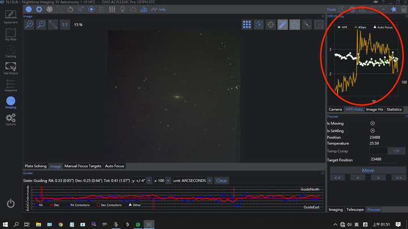Click the Bahtinov spikes analyzer icon
Image resolution: width=408 pixels, height=229 pixels.
[307, 25]
